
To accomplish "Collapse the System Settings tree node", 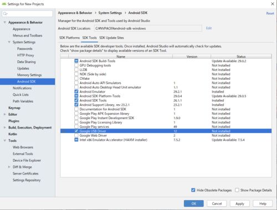I will 9,42.
